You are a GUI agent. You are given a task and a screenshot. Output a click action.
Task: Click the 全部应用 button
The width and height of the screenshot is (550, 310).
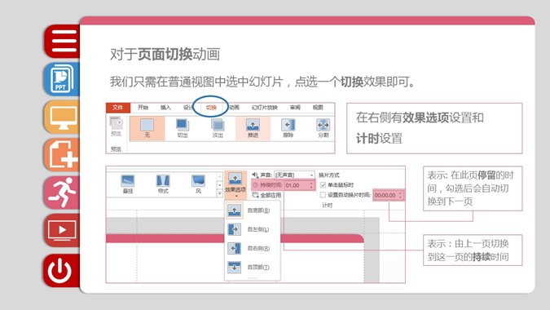pos(267,195)
